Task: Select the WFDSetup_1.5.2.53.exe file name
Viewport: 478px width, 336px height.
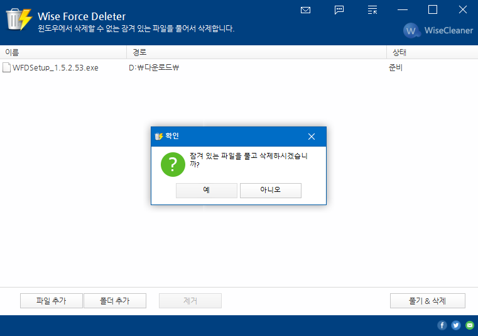Action: (55, 67)
